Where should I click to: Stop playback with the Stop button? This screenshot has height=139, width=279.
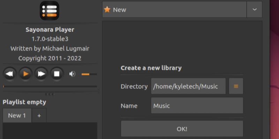(x=57, y=74)
